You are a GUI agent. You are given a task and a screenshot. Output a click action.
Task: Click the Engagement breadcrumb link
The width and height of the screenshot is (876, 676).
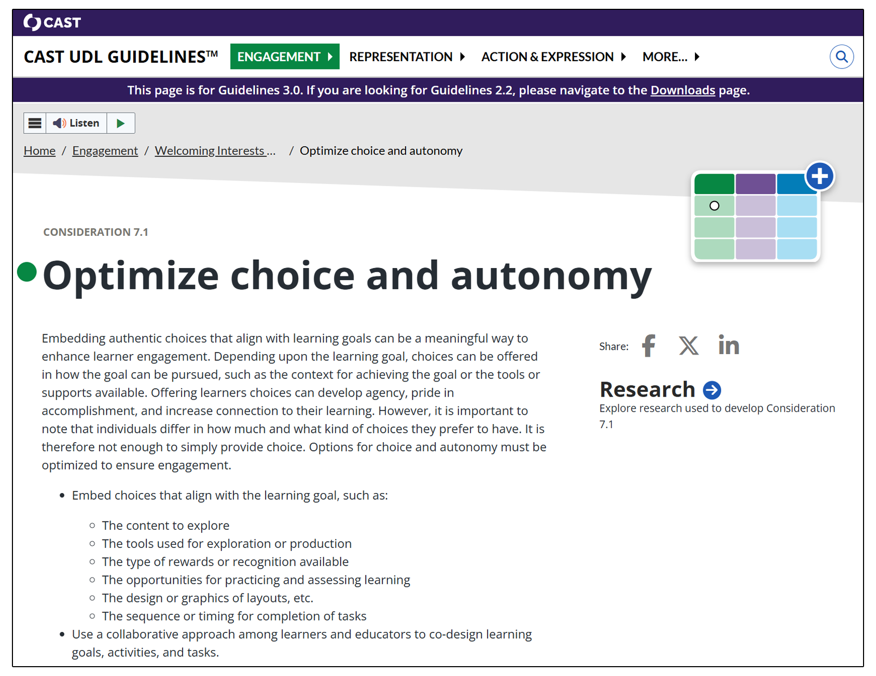tap(105, 151)
